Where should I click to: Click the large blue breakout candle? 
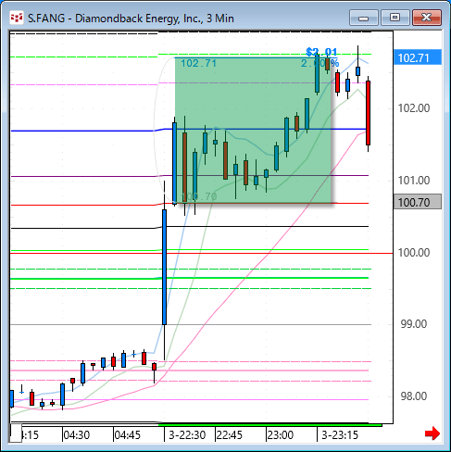(165, 267)
